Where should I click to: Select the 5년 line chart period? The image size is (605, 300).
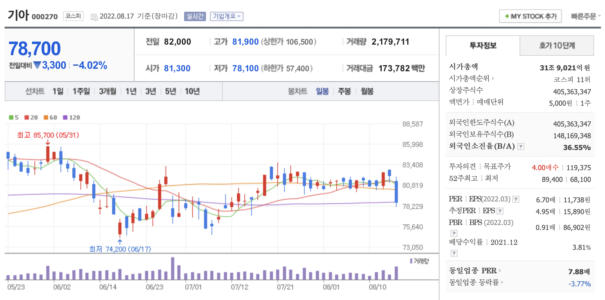(171, 91)
